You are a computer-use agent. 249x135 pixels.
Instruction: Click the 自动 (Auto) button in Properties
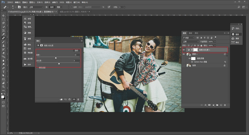coord(76,50)
